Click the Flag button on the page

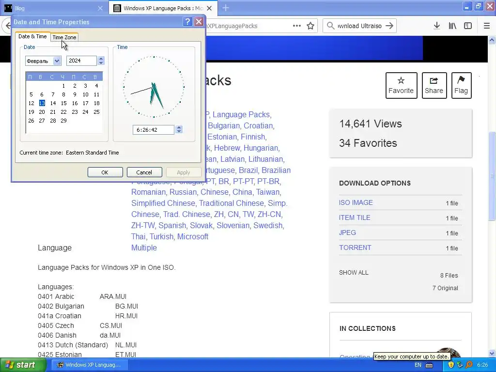(x=461, y=85)
